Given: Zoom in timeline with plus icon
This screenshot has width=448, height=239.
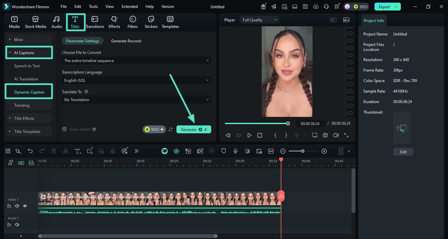Looking at the screenshot, I should (324, 151).
